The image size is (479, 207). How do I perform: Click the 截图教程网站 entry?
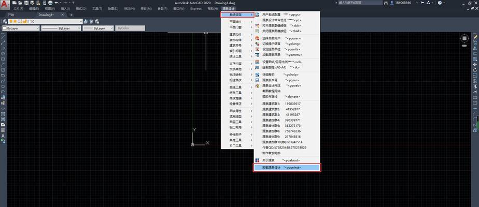point(271,91)
